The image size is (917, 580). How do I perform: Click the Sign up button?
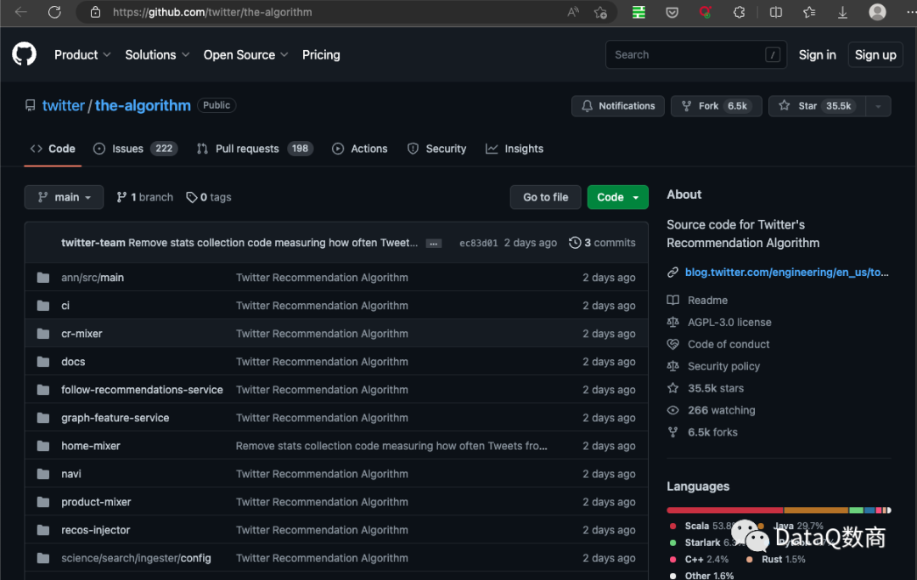pyautogui.click(x=875, y=55)
